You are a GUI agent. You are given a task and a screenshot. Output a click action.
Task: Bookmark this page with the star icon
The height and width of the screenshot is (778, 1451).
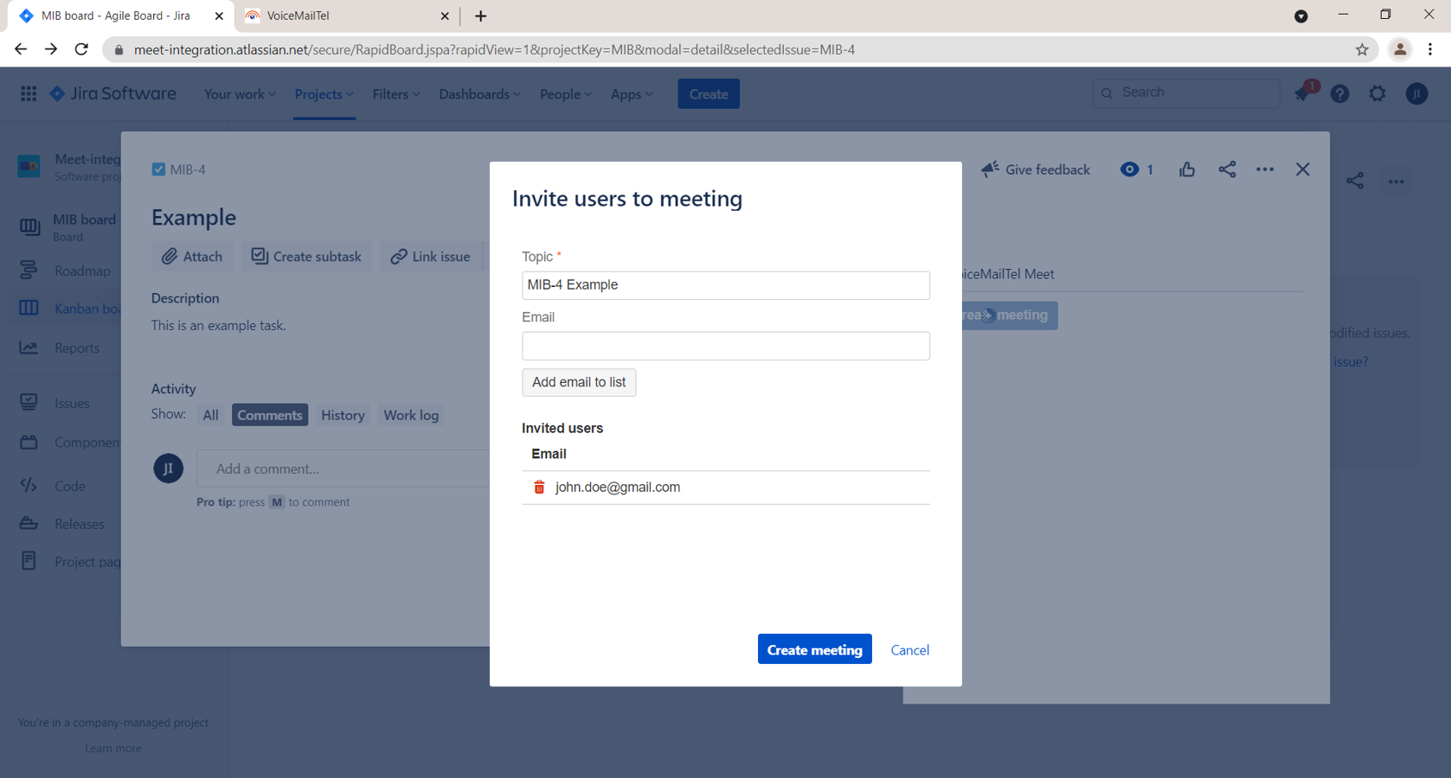(x=1362, y=49)
